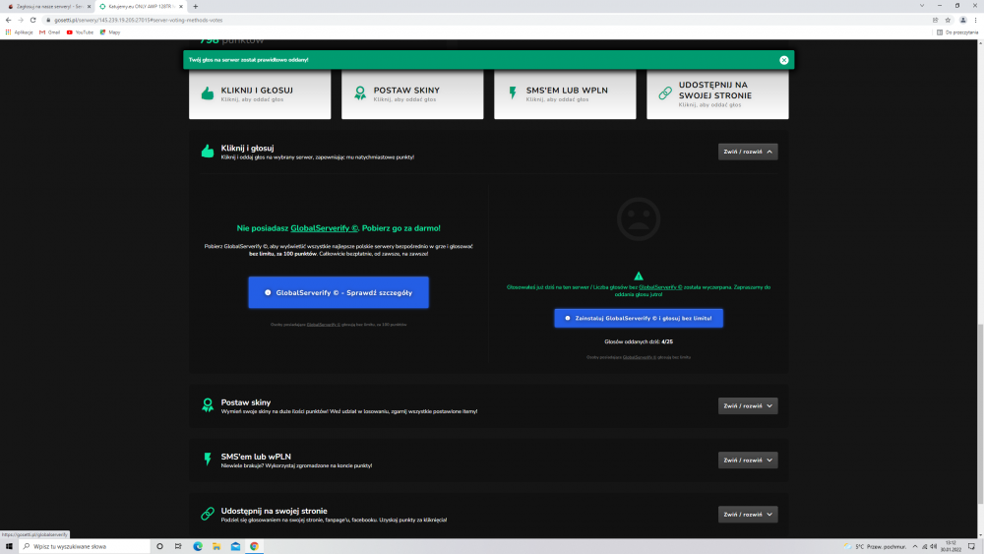
Task: Open the Chrome profile menu
Action: pos(962,20)
